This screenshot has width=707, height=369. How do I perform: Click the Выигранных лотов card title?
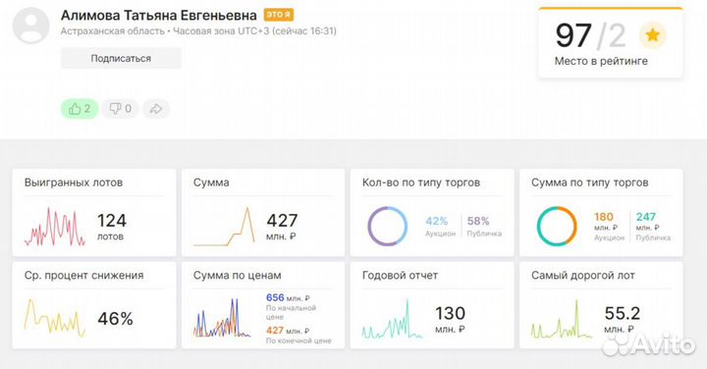coord(74,183)
